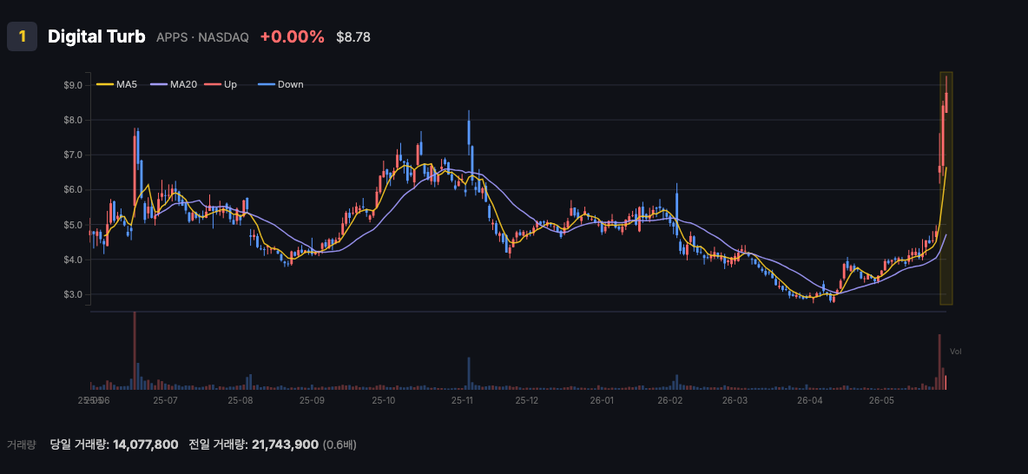Screen dimensions: 1028x474
Task: Click the rank number 1 badge
Action: click(23, 36)
